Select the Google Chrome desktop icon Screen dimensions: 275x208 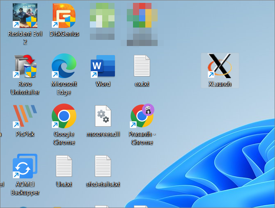[x=64, y=116]
